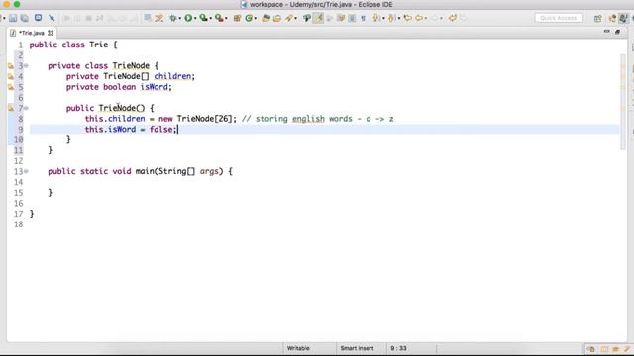The height and width of the screenshot is (356, 634).
Task: Click the Save toolbar icon
Action: 13,18
